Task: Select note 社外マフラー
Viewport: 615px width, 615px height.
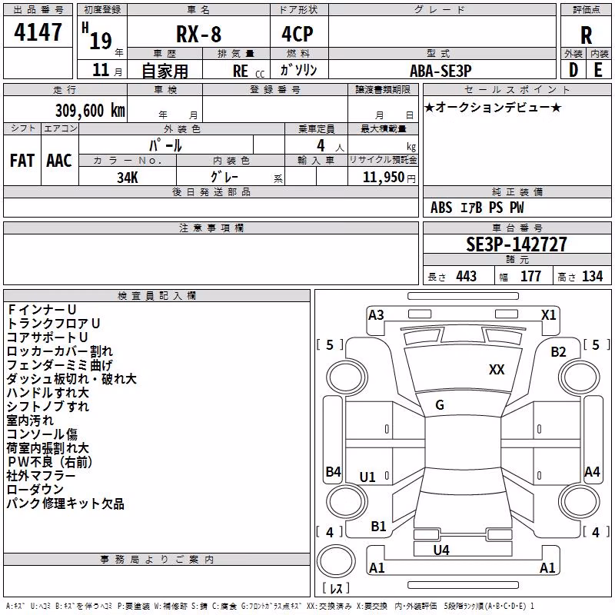Action: 42,476
